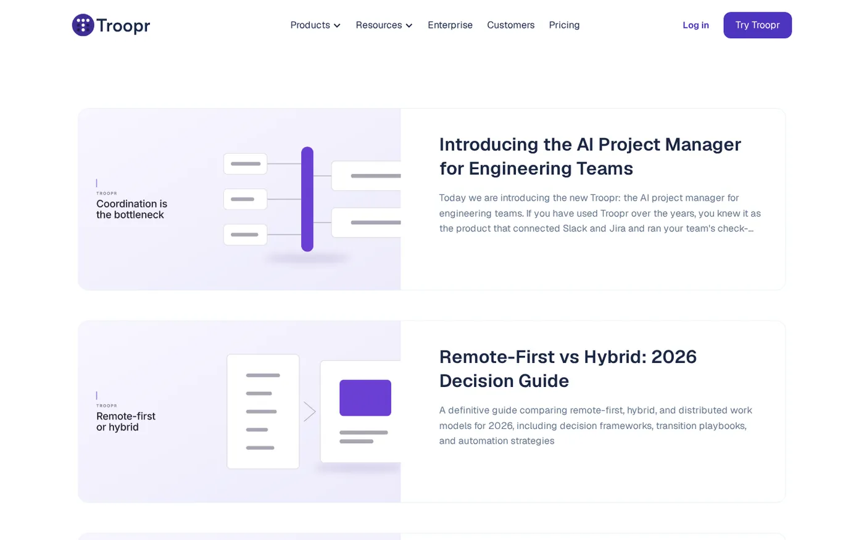Click the Troopr wordmark text in header
This screenshot has width=864, height=540.
point(123,26)
